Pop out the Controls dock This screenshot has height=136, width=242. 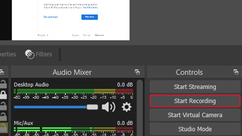(236, 72)
